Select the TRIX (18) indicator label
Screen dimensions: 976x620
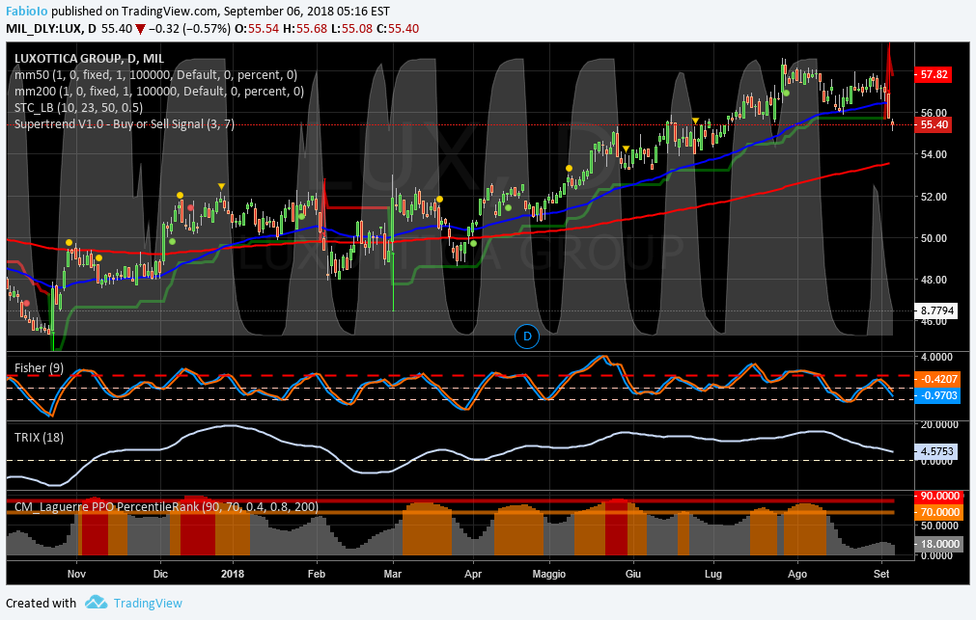[39, 437]
